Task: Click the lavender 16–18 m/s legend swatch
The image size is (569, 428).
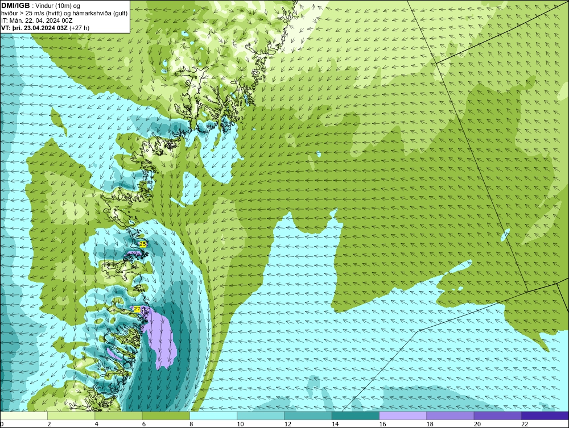Action: pyautogui.click(x=403, y=415)
